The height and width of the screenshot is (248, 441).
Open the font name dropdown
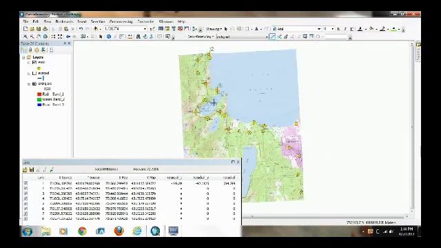(318, 29)
